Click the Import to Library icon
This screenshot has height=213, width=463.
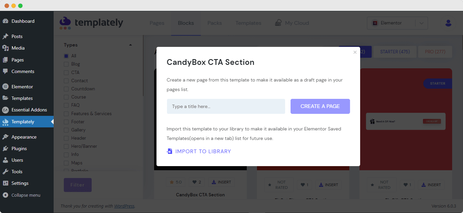tap(170, 151)
